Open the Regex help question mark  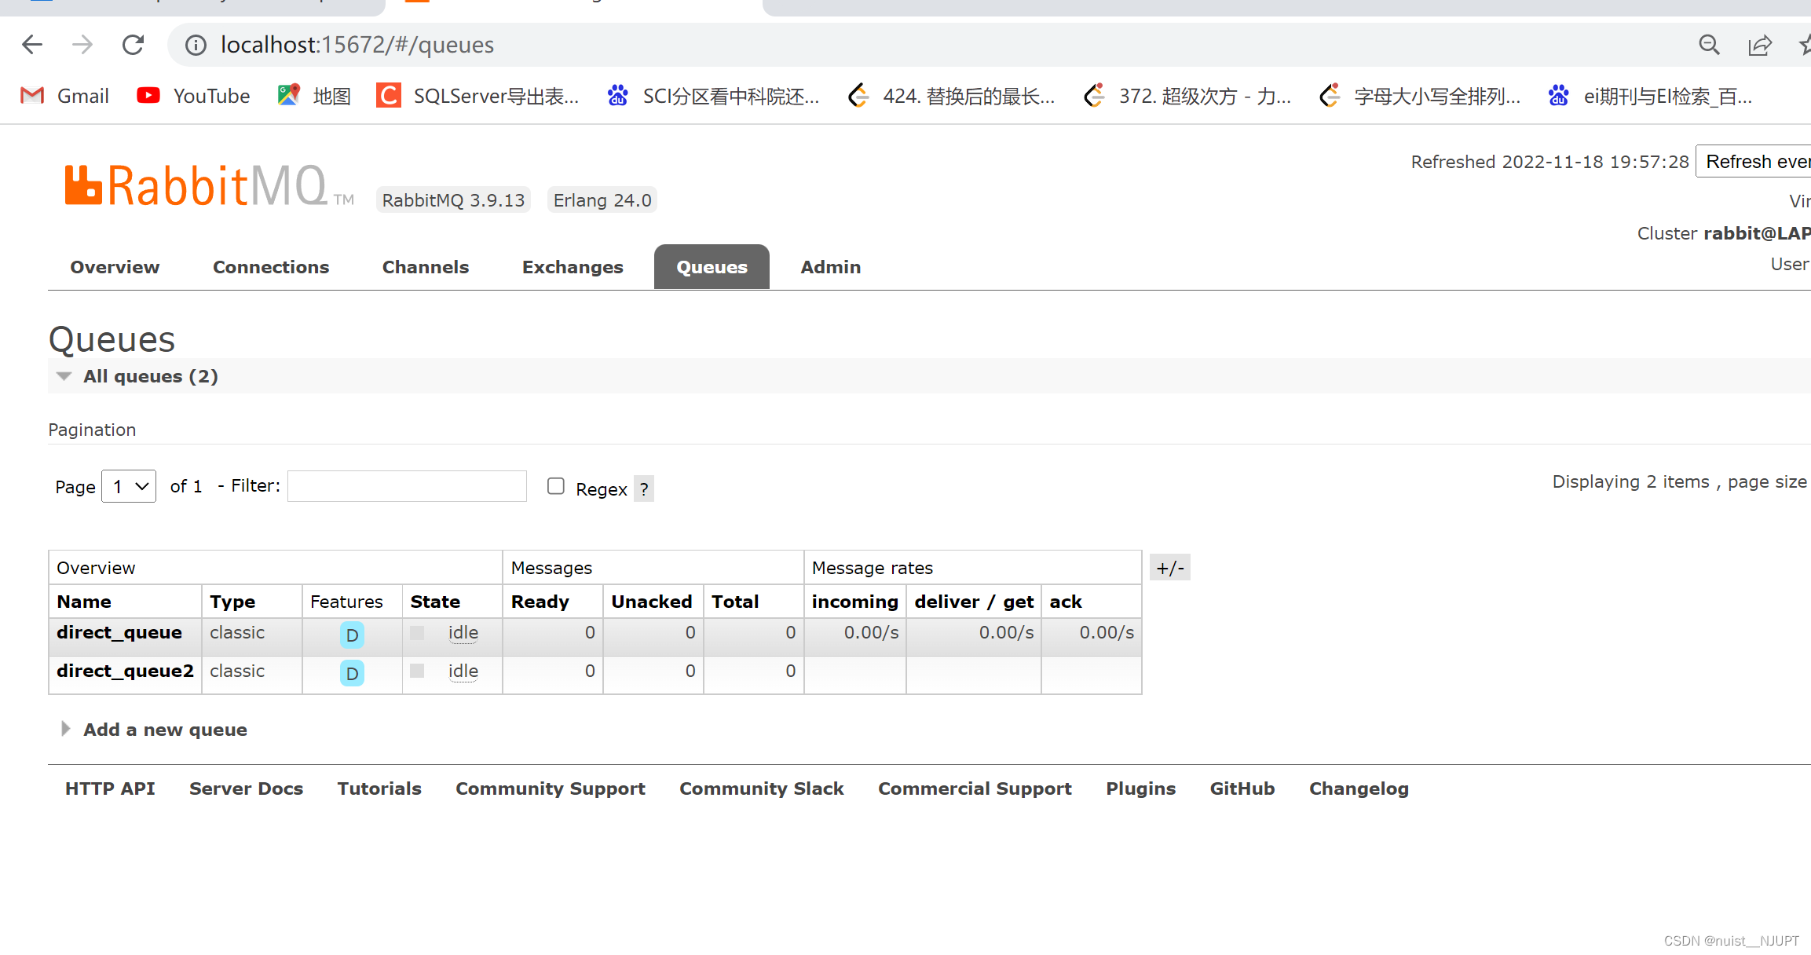coord(644,489)
